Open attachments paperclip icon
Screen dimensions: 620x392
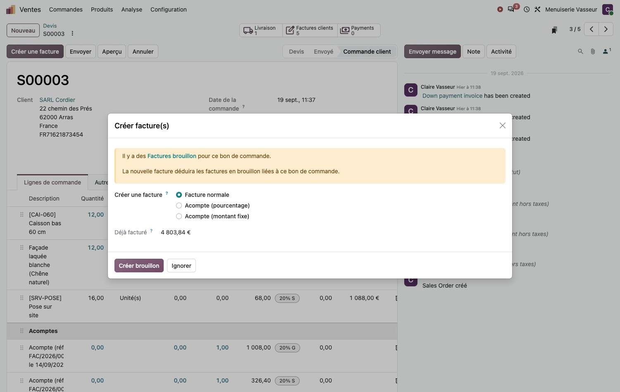tap(593, 52)
